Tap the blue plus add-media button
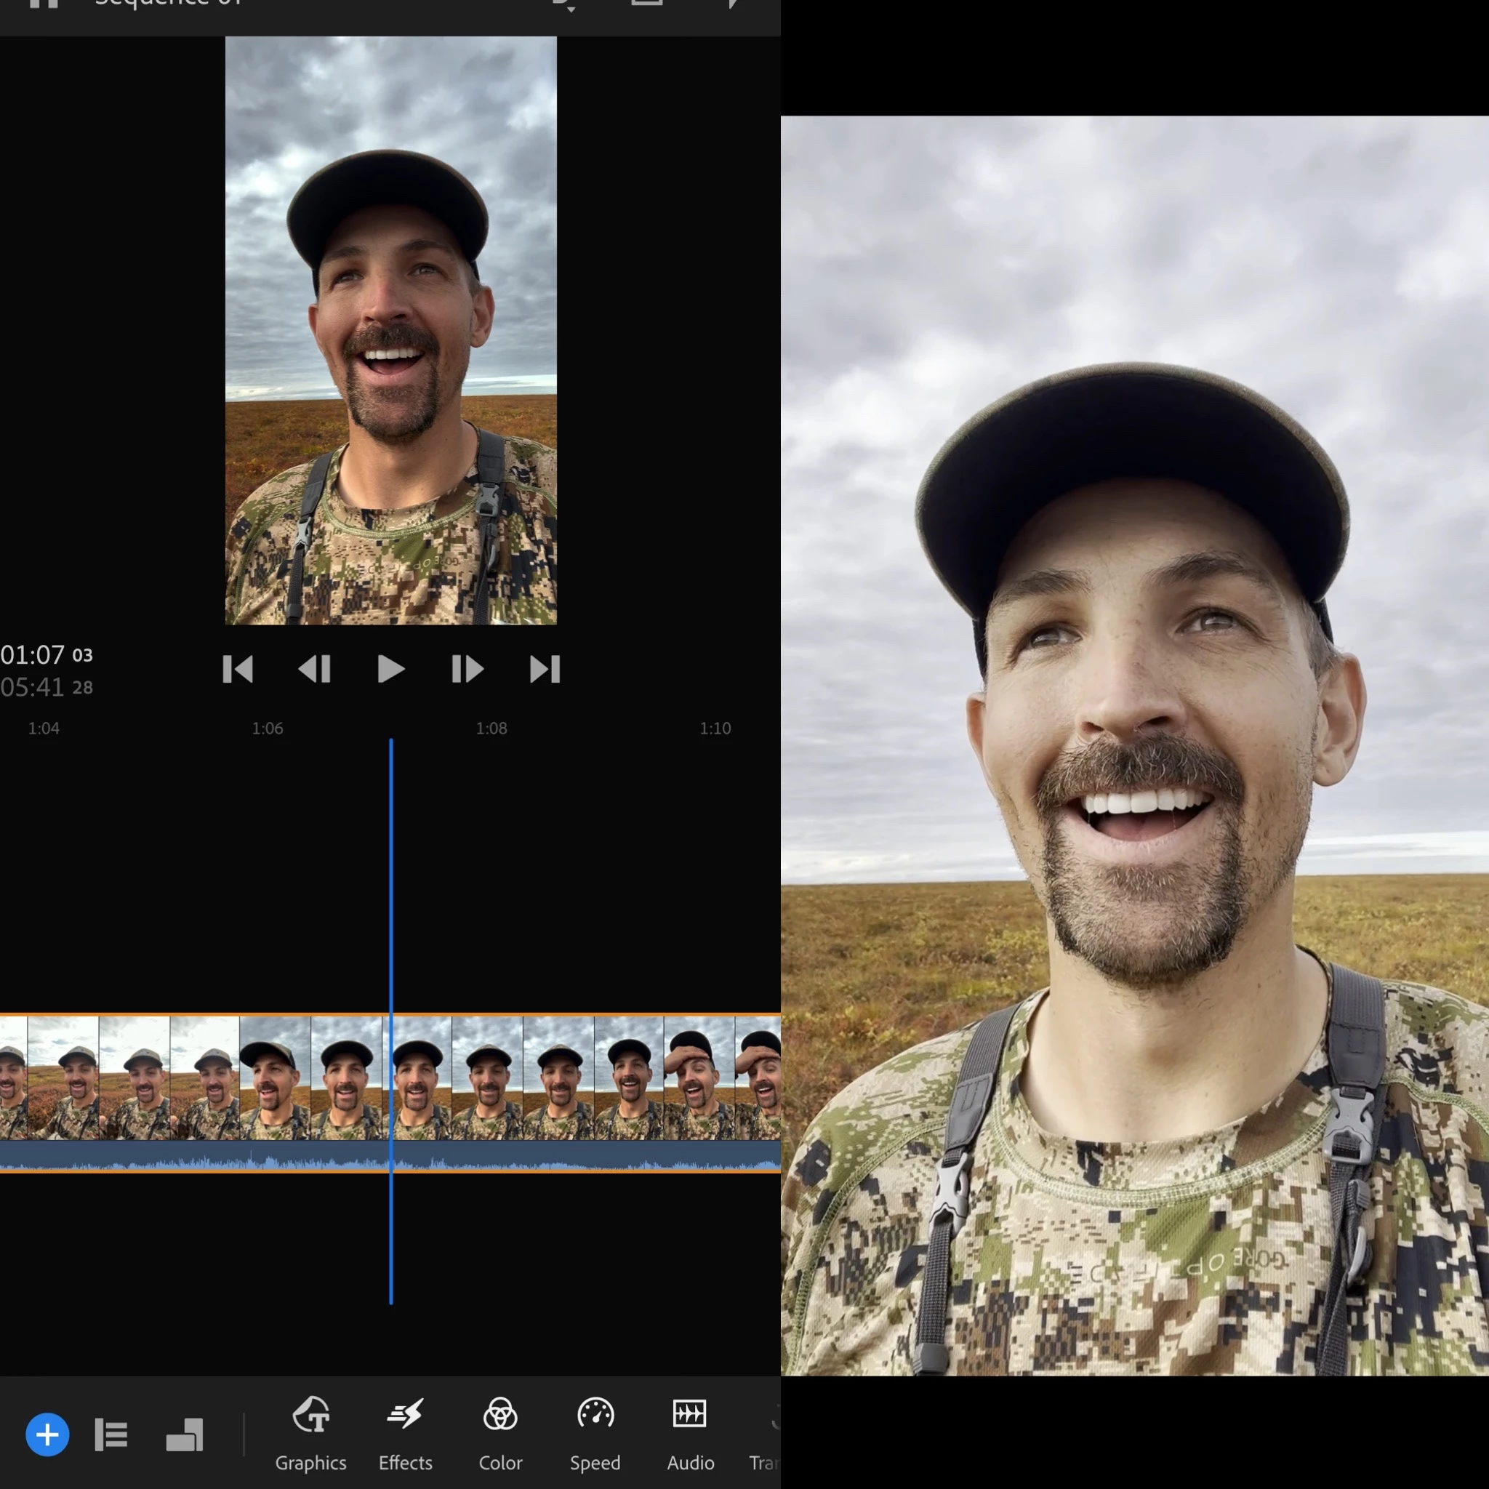This screenshot has height=1489, width=1489. [x=47, y=1434]
